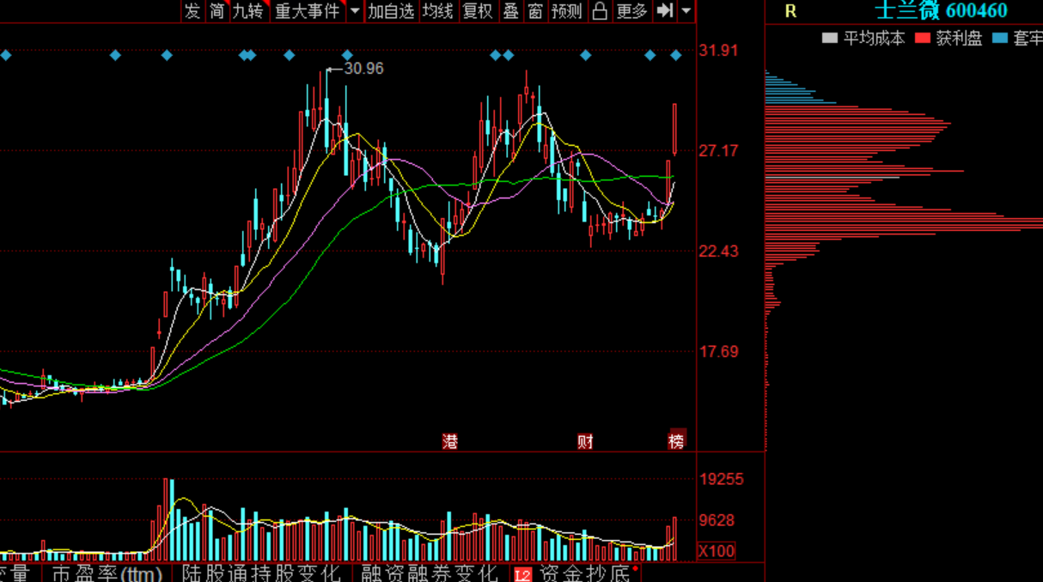Expand dropdown arrow after skip-to-end icon
The width and height of the screenshot is (1043, 582).
click(686, 11)
